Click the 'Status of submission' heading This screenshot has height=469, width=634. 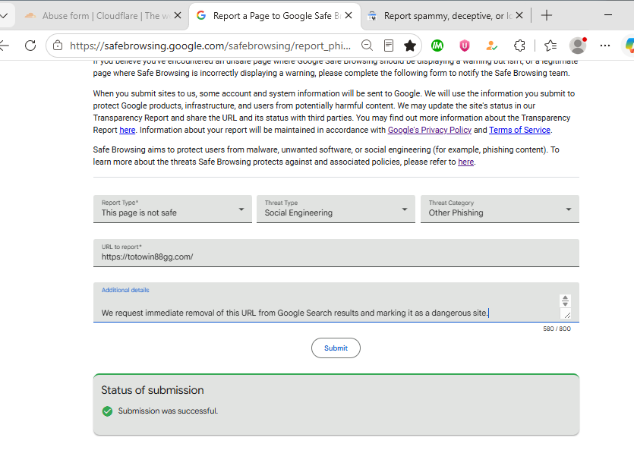pyautogui.click(x=153, y=390)
